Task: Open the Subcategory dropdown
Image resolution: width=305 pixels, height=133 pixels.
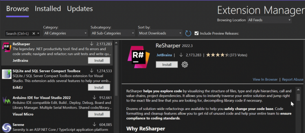Action: coord(113,33)
